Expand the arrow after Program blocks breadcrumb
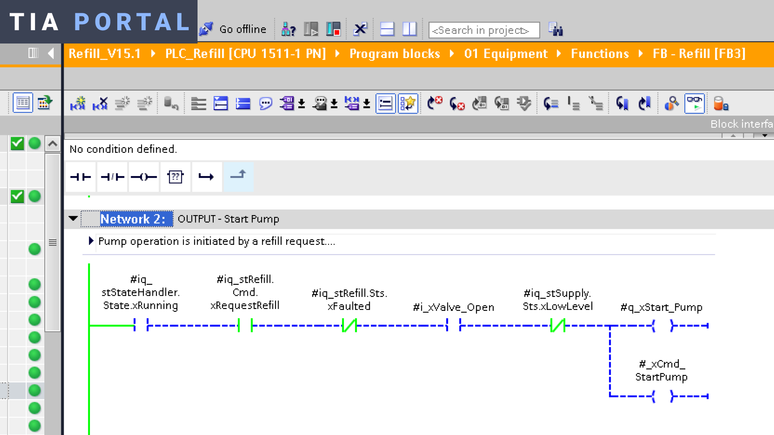 point(452,54)
